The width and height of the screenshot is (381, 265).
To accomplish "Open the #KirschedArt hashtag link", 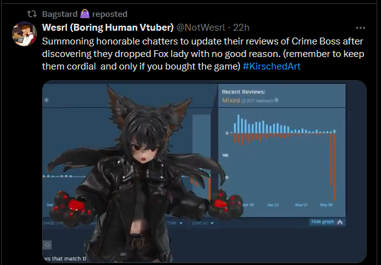I will pyautogui.click(x=271, y=66).
